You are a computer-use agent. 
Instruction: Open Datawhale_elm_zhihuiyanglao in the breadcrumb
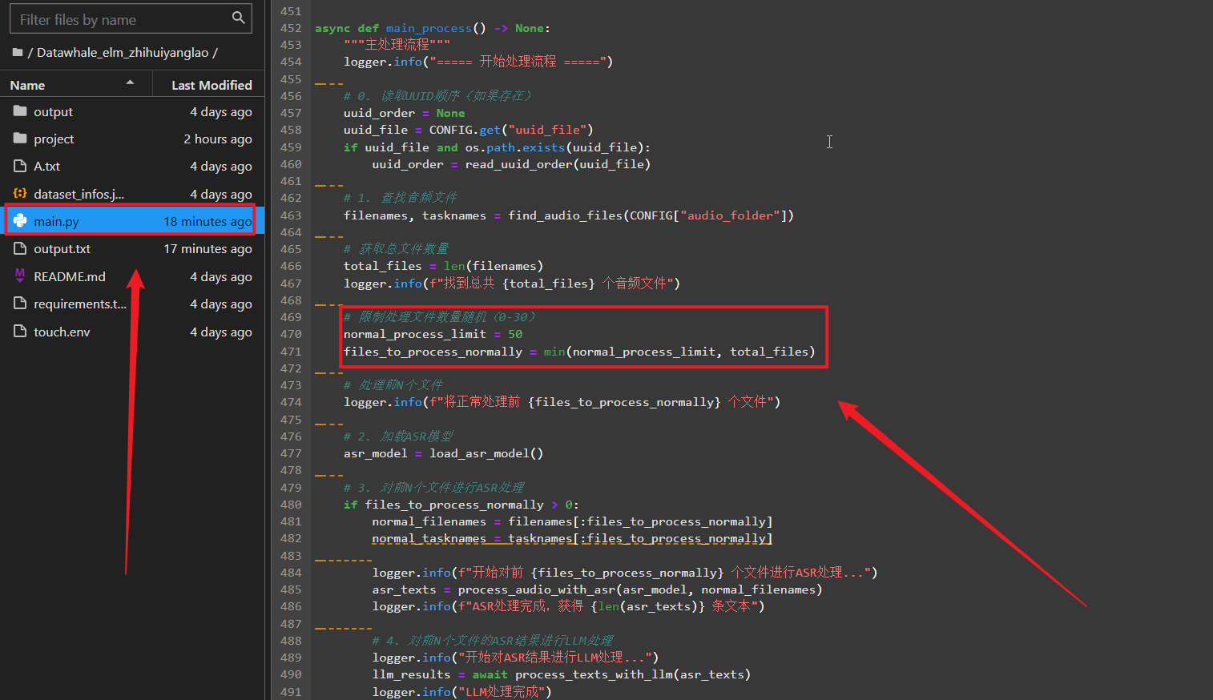coord(123,52)
